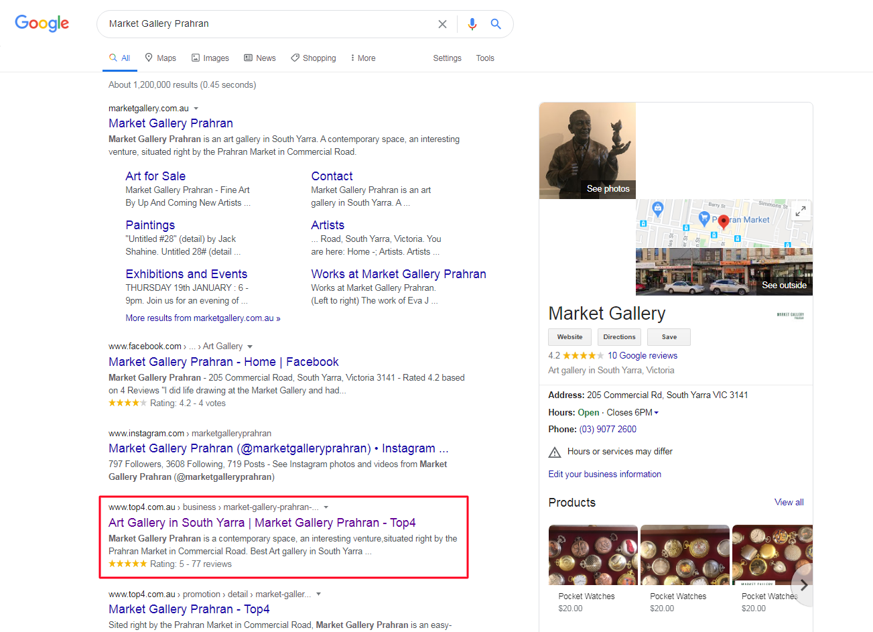Switch to the Images tab
The height and width of the screenshot is (632, 873).
click(210, 58)
